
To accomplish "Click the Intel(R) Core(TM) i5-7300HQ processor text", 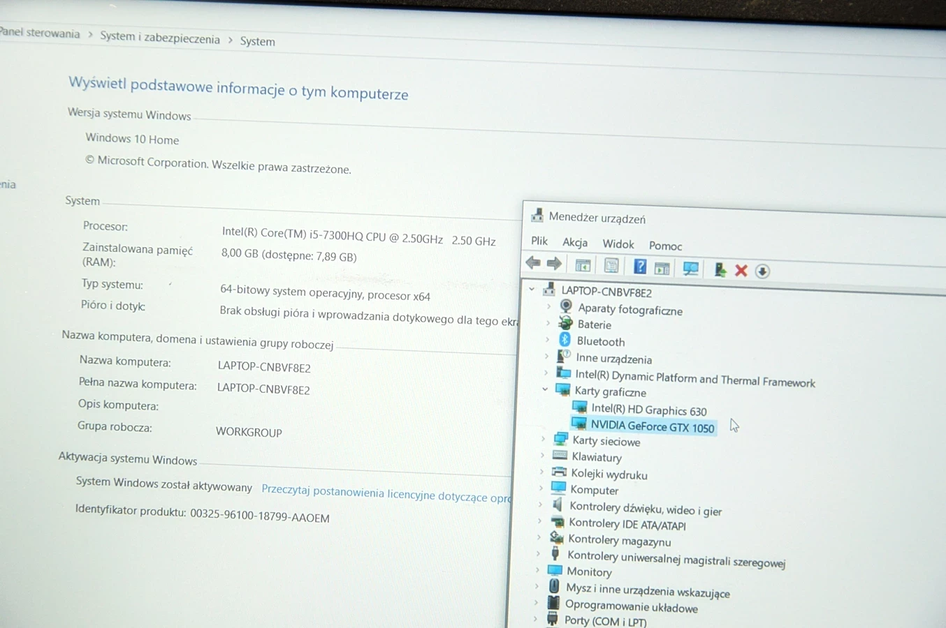I will 359,237.
